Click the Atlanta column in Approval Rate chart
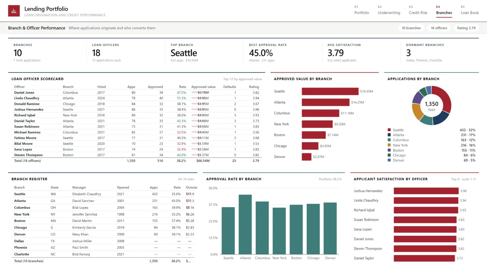This screenshot has width=487, height=274. [245, 224]
